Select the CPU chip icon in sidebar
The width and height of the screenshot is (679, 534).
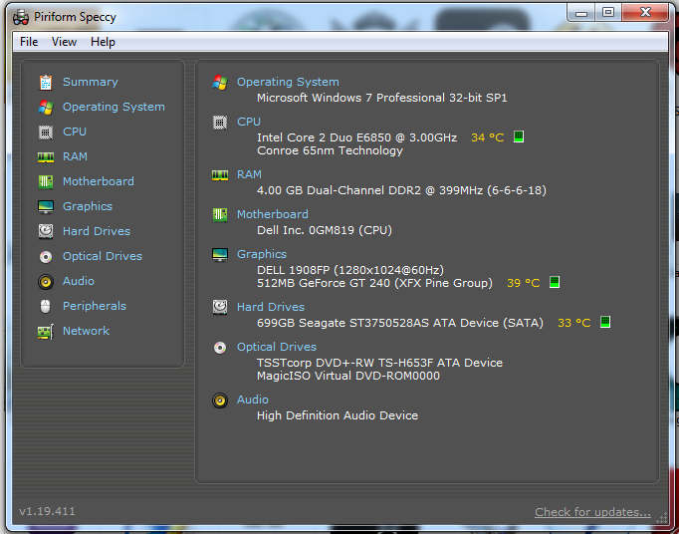tap(46, 132)
